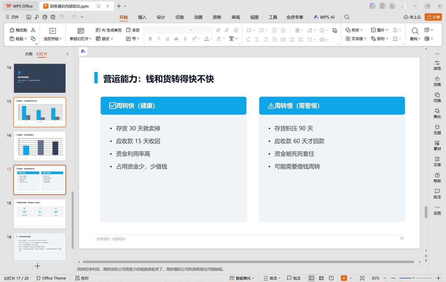Reset slide layout with 重置
446x282 pixels.
[133, 30]
